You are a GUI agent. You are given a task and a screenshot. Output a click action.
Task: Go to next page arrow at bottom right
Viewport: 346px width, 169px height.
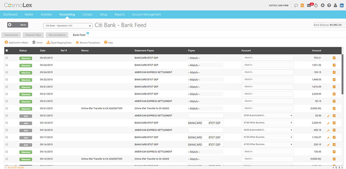(x=342, y=168)
